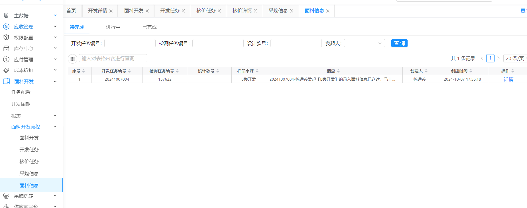
Task: Click the 查询 button
Action: tap(399, 43)
